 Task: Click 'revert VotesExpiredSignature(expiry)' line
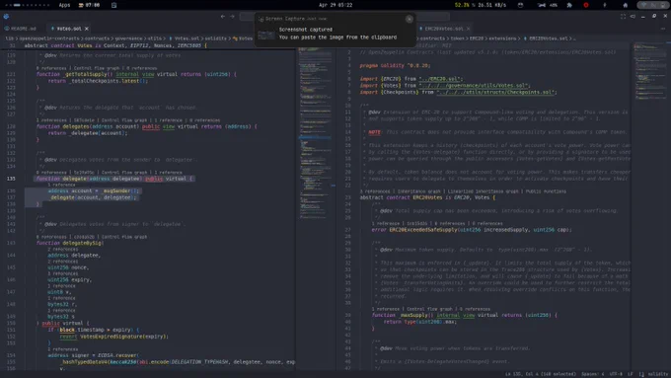click(x=113, y=337)
